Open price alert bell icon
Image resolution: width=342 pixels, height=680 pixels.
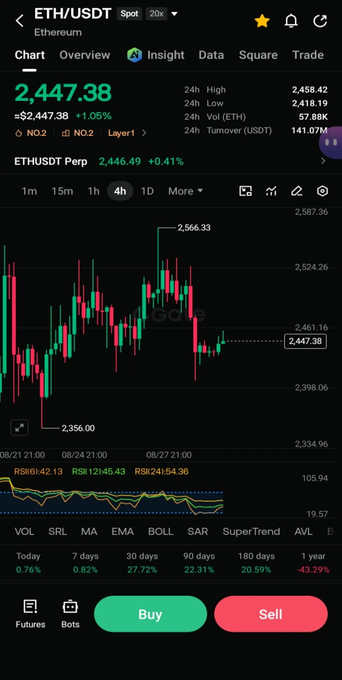coord(291,21)
